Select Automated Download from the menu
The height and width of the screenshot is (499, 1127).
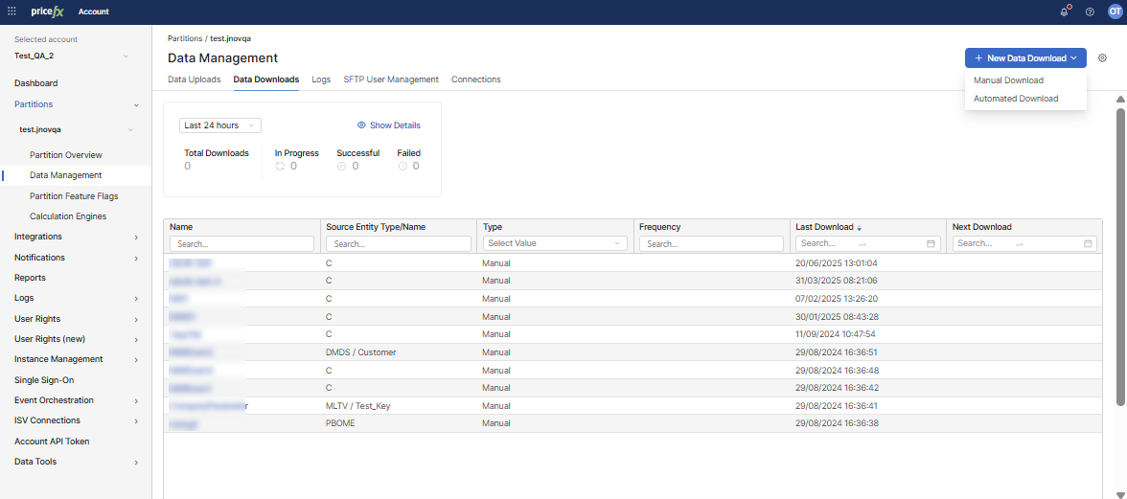tap(1016, 99)
